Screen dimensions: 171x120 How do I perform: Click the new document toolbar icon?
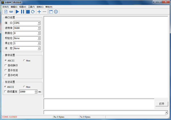(x=6, y=12)
